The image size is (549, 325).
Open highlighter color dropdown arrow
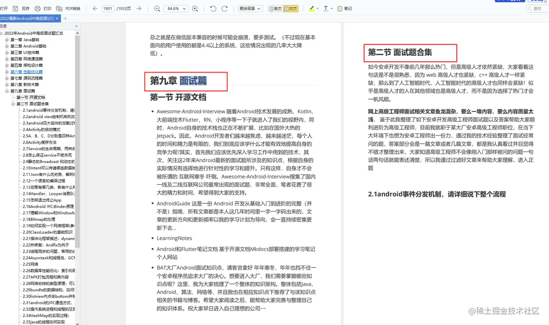point(318,8)
